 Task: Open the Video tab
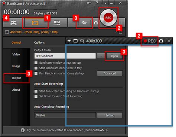(16, 54)
